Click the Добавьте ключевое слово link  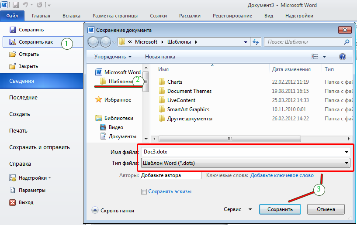coord(282,175)
